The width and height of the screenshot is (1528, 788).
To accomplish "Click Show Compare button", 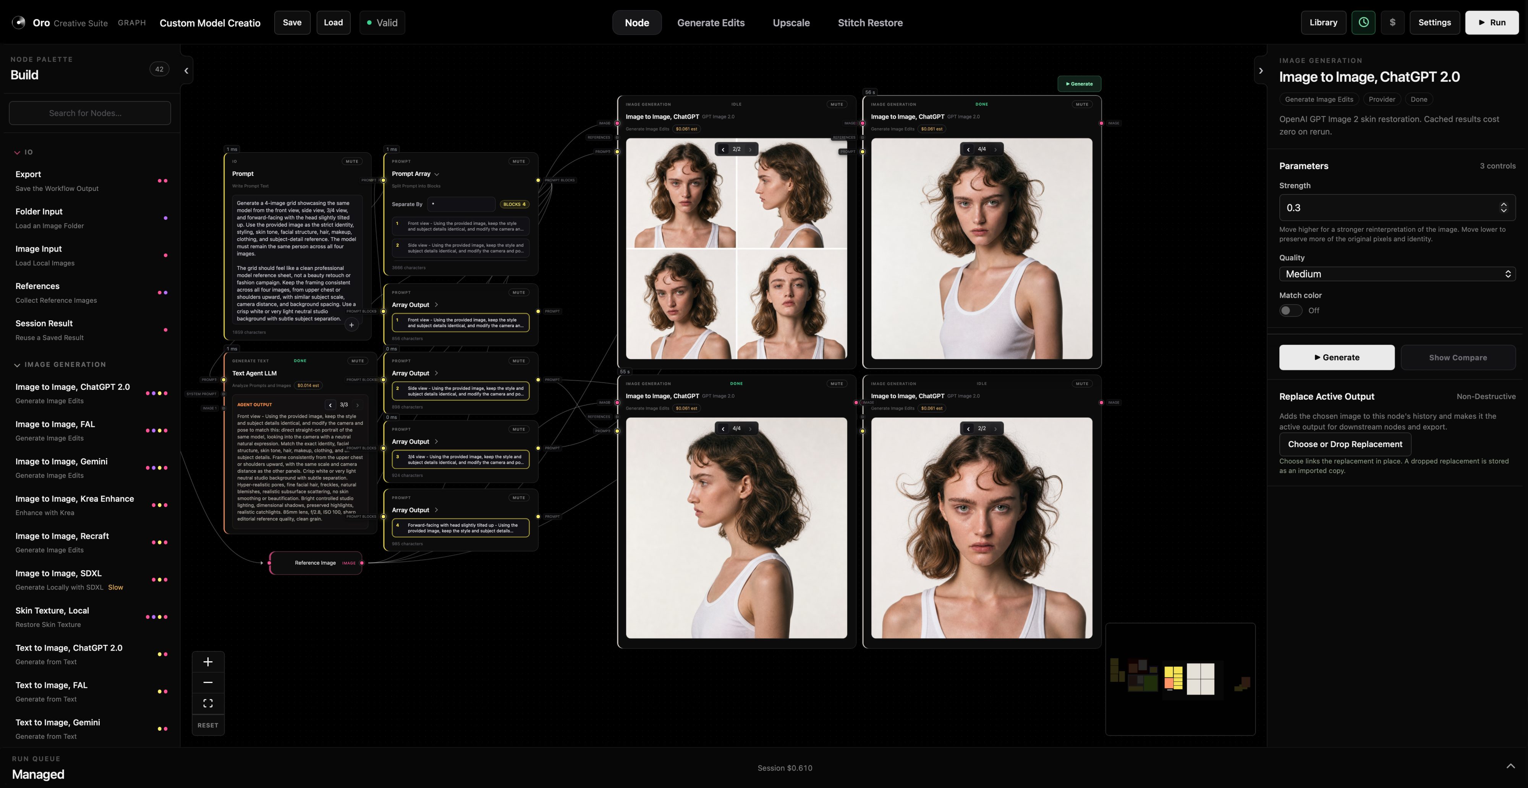I will [x=1457, y=357].
